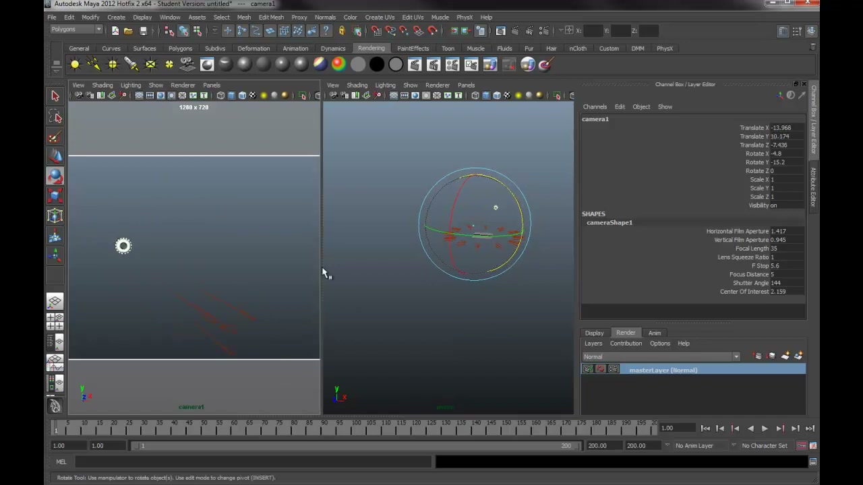Viewport: 863px width, 485px height.
Task: Click play forwards button
Action: (x=765, y=428)
